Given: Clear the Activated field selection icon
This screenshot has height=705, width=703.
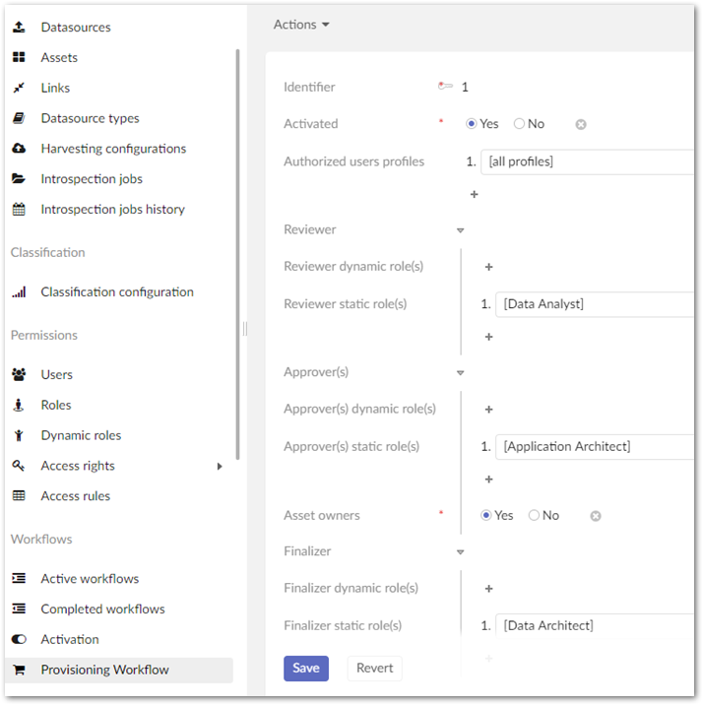Looking at the screenshot, I should click(581, 124).
